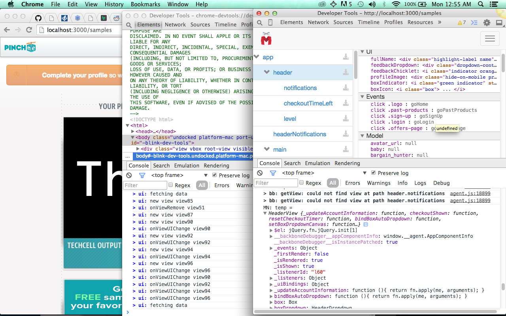This screenshot has width=506, height=316.
Task: Click the Wi-Fi icon in menu bar
Action: point(396,4)
